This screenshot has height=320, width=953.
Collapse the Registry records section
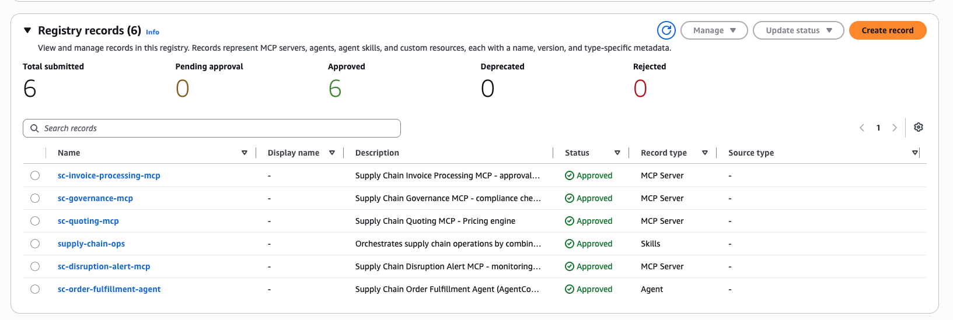tap(27, 30)
